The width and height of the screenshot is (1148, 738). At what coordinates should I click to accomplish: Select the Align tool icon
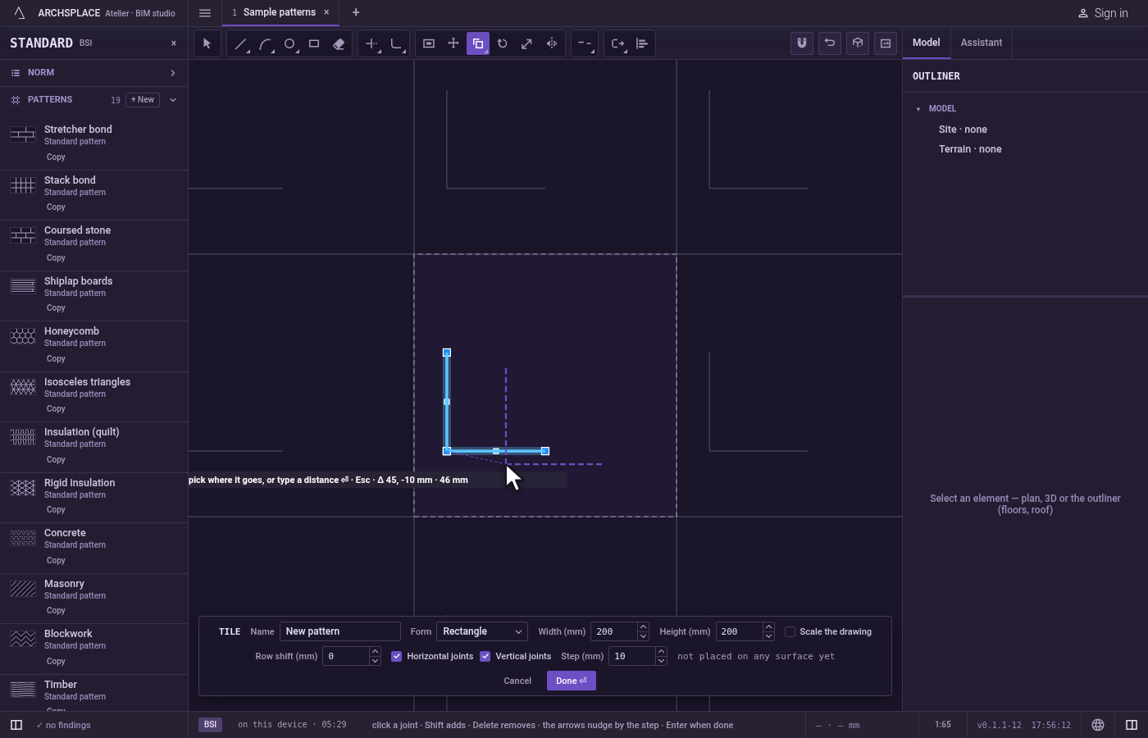pos(642,43)
